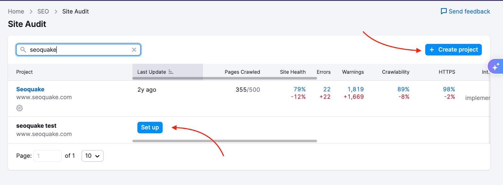Open the 22 errors value
503x185 pixels.
pyautogui.click(x=327, y=89)
